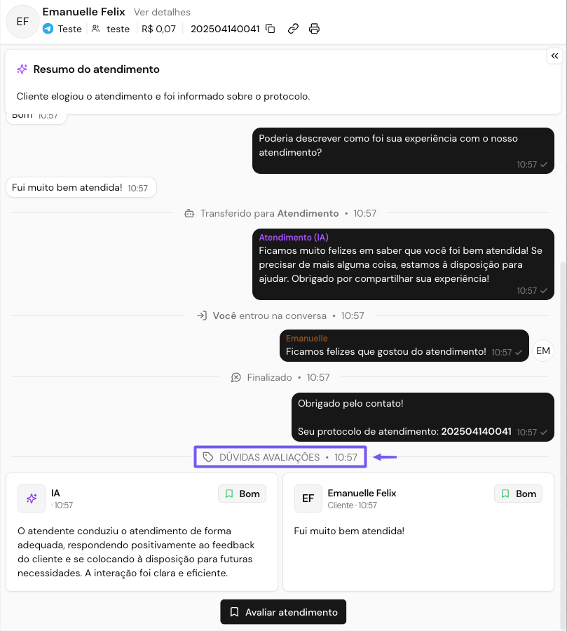Viewport: 567px width, 631px height.
Task: Select the Bom rating on Emanuelle Felix card
Action: tap(518, 494)
